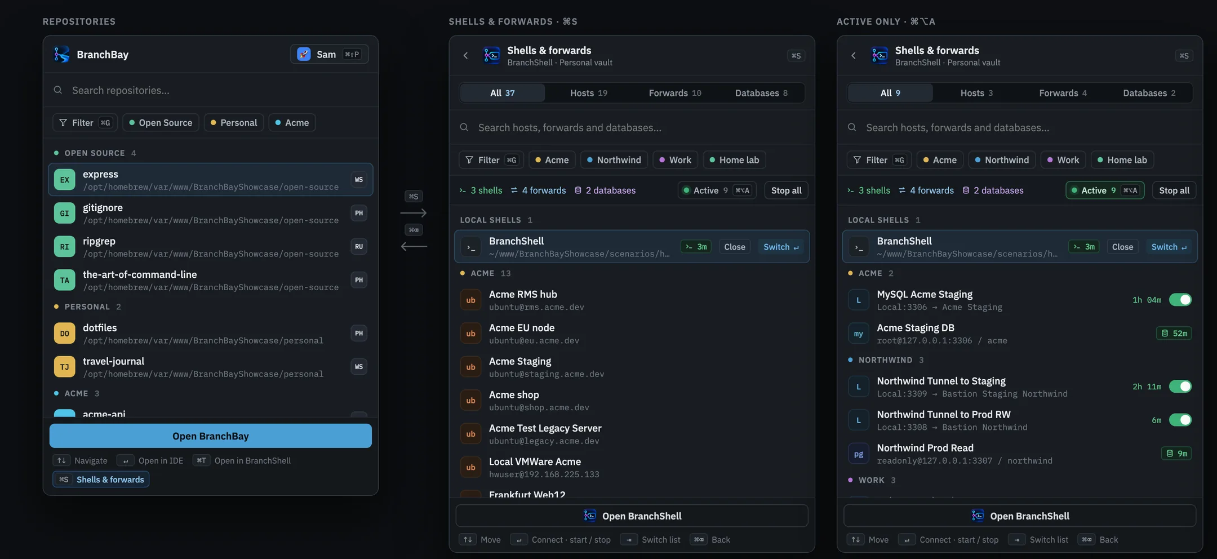Click Northwind Prod Read pg icon
The width and height of the screenshot is (1217, 559).
click(858, 454)
